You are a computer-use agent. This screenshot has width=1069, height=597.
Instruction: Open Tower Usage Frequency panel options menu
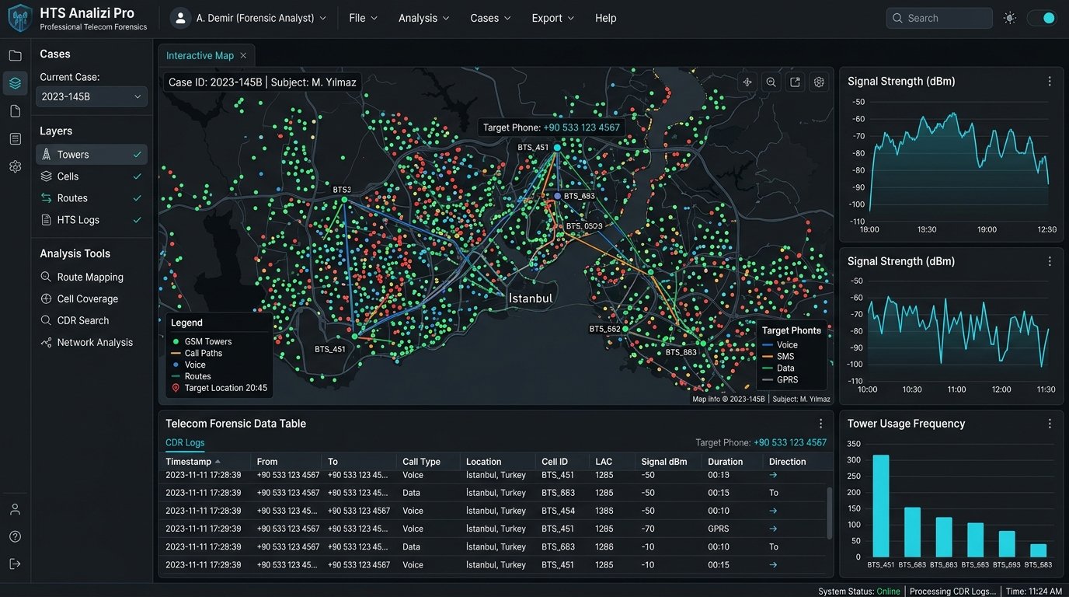(1050, 424)
